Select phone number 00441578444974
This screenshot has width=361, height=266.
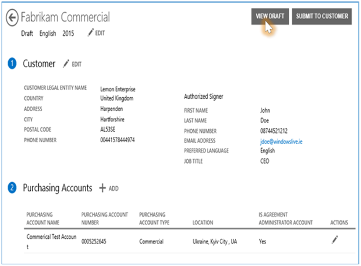117,140
